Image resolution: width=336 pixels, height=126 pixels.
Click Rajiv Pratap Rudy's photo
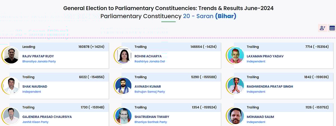pyautogui.click(x=11, y=55)
